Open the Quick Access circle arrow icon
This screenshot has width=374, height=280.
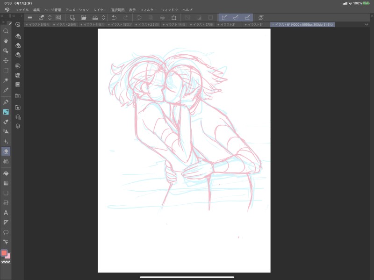(18, 24)
